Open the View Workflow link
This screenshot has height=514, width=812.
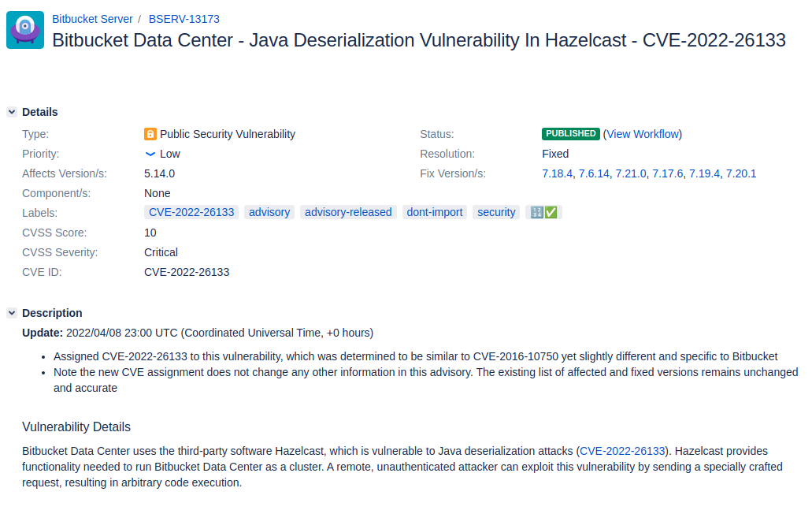coord(643,134)
